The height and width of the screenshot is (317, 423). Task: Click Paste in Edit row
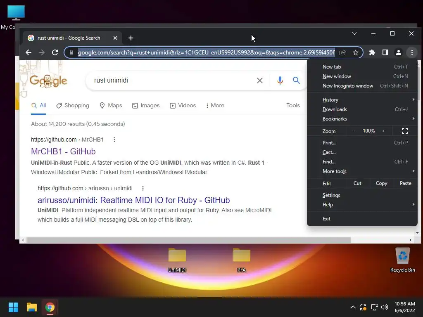pos(405,183)
